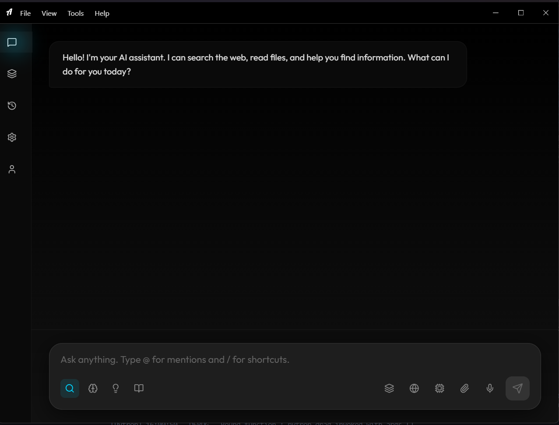Screen dimensions: 559x425
Task: Attach a file with the paperclip icon
Action: click(464, 388)
